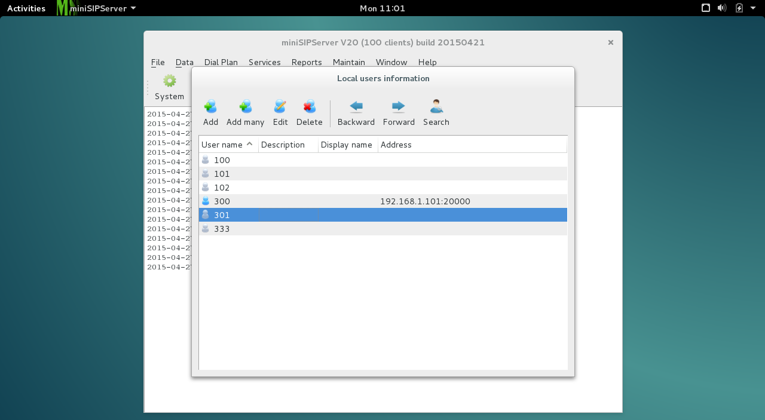Open the Reports menu
Screen dimensions: 765x420
click(x=307, y=62)
